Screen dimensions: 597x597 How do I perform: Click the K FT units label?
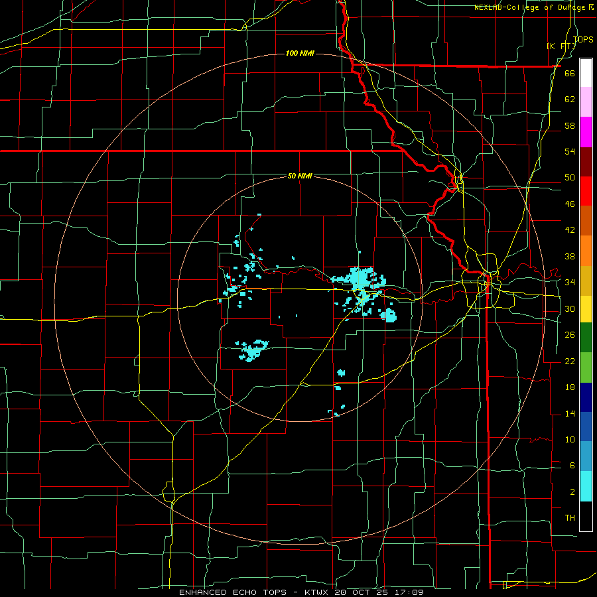[x=561, y=46]
